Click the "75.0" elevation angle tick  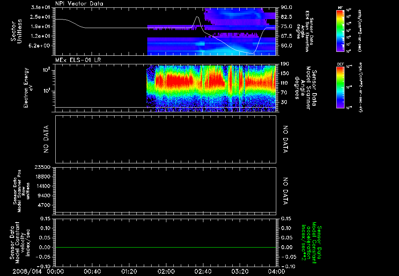(x=286, y=27)
